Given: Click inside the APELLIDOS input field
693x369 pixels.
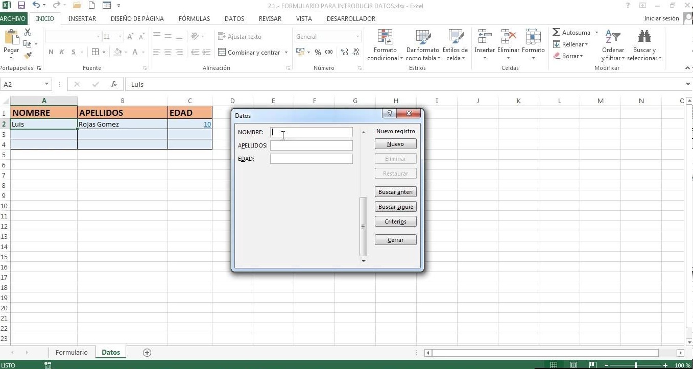Looking at the screenshot, I should [x=311, y=145].
